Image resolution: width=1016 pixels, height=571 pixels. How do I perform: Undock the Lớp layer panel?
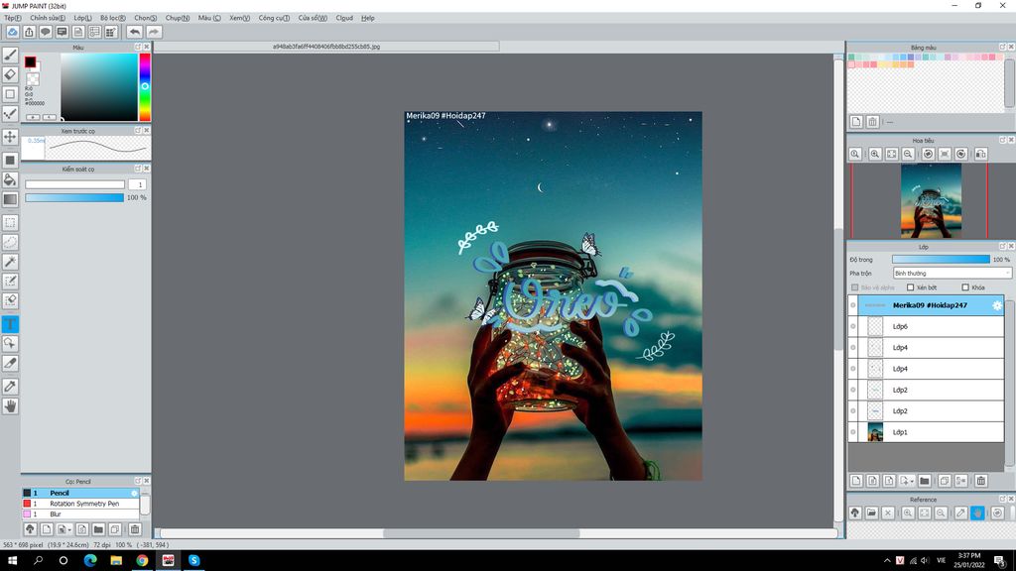pyautogui.click(x=1002, y=247)
